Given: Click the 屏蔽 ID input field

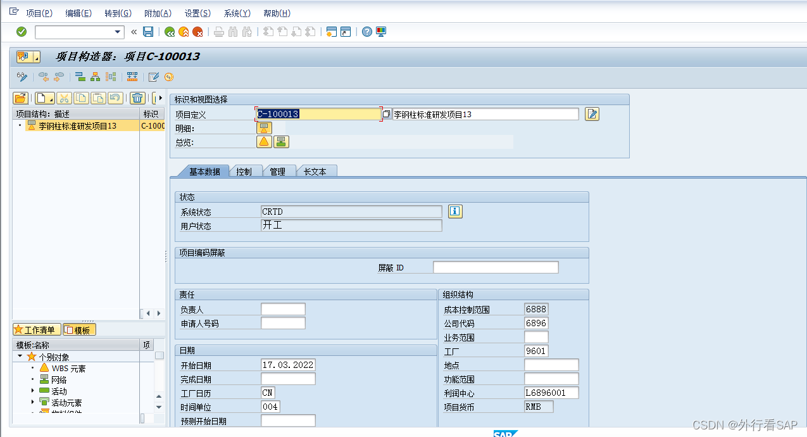Looking at the screenshot, I should [496, 267].
